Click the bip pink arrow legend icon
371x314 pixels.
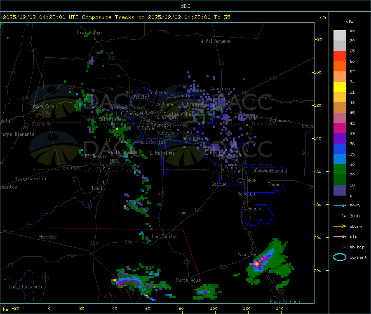pos(340,236)
